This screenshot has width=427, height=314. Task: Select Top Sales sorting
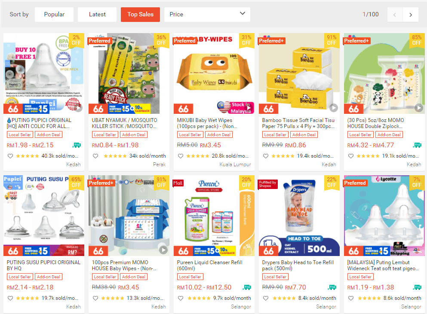coord(140,15)
